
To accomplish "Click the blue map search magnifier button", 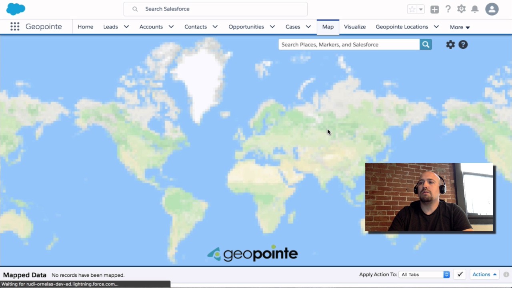I will point(426,44).
